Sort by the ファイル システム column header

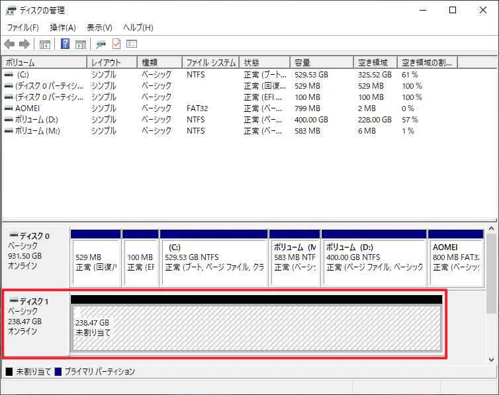[x=211, y=62]
